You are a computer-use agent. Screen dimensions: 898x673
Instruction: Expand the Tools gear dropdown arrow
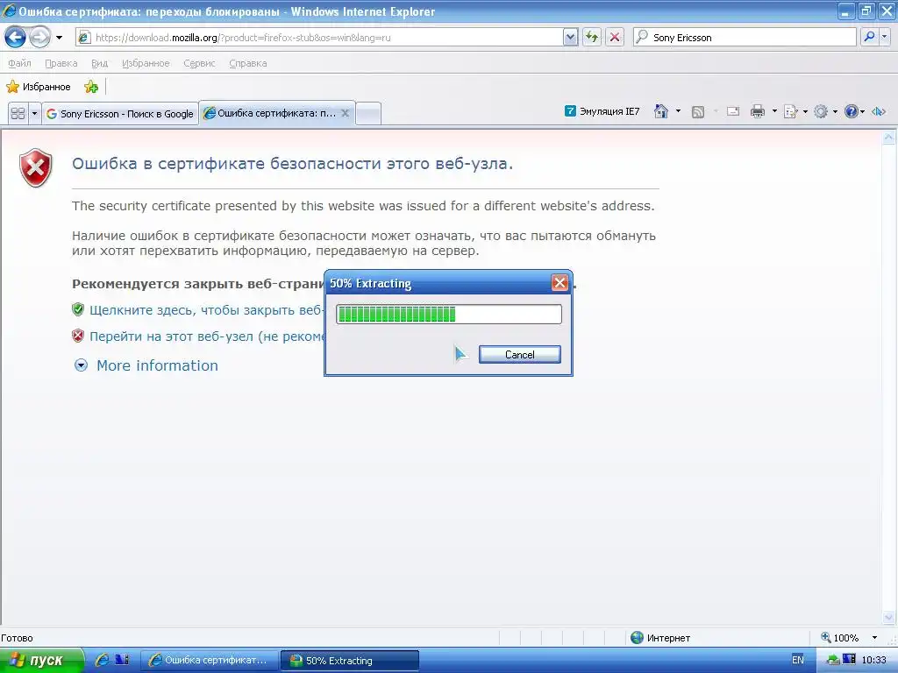pyautogui.click(x=835, y=111)
